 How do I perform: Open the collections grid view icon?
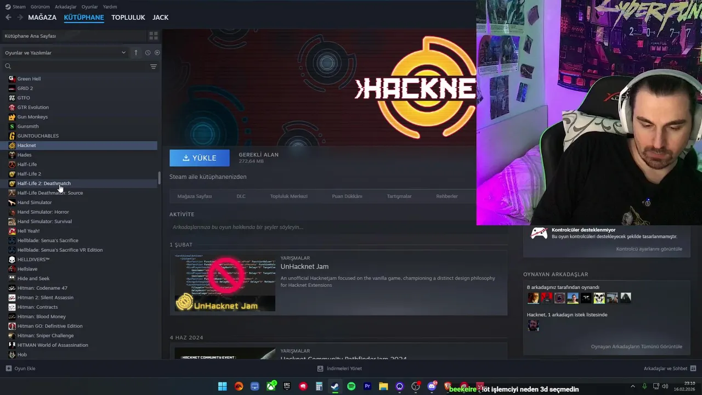[x=154, y=36]
